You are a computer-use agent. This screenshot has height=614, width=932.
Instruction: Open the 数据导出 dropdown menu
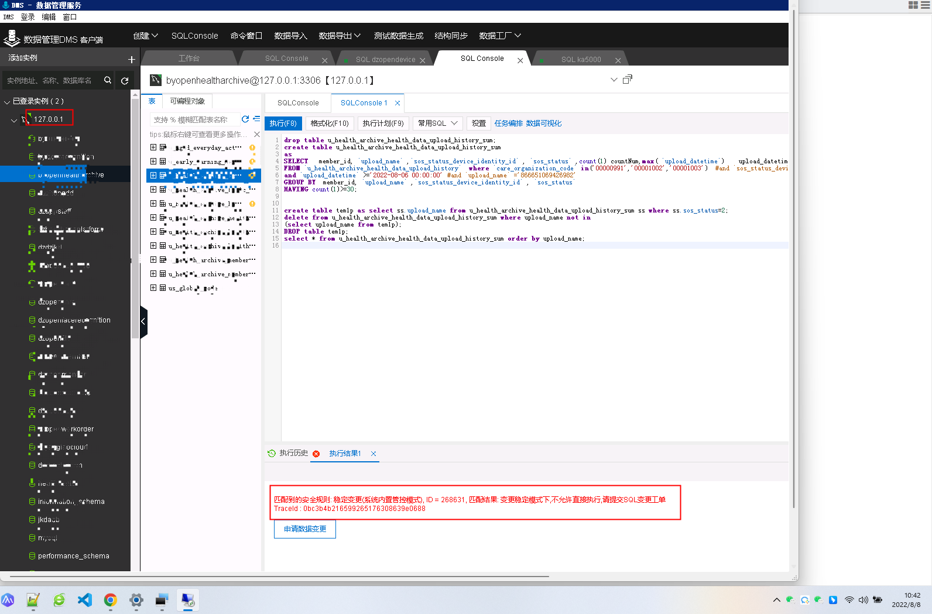coord(340,36)
